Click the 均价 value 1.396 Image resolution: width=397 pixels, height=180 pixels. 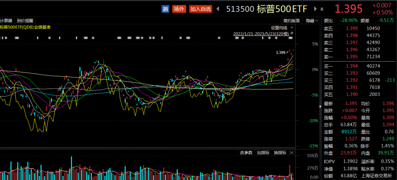[389, 104]
